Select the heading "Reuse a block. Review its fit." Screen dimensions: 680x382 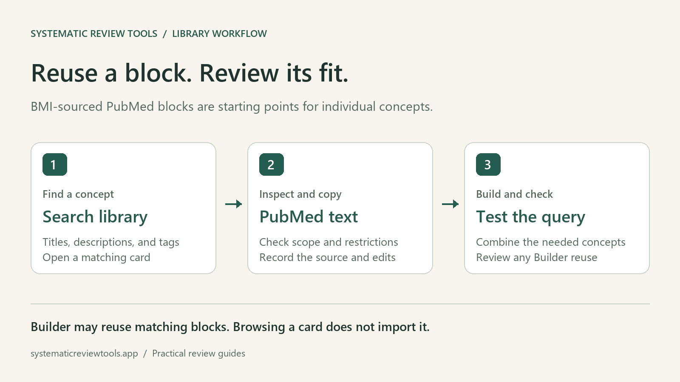190,73
